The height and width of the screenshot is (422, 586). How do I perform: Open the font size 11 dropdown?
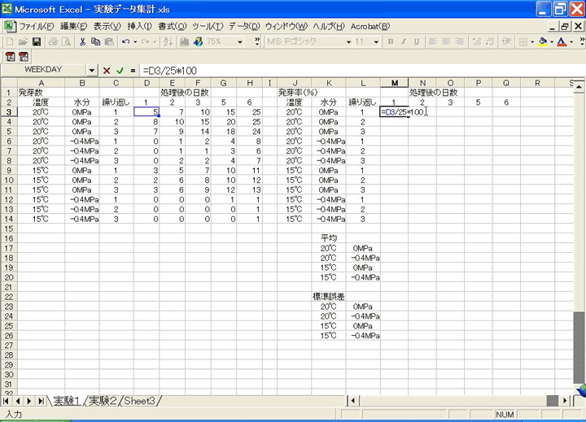point(374,41)
